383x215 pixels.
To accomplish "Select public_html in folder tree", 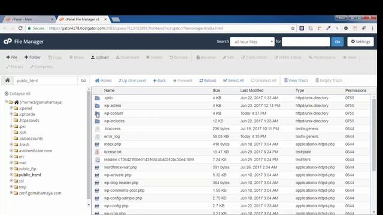I will (x=29, y=175).
